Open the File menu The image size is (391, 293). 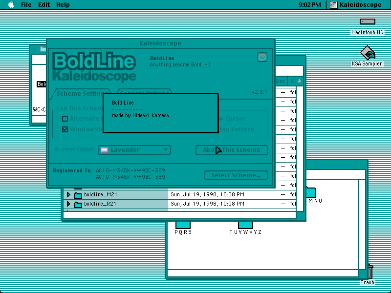[26, 5]
